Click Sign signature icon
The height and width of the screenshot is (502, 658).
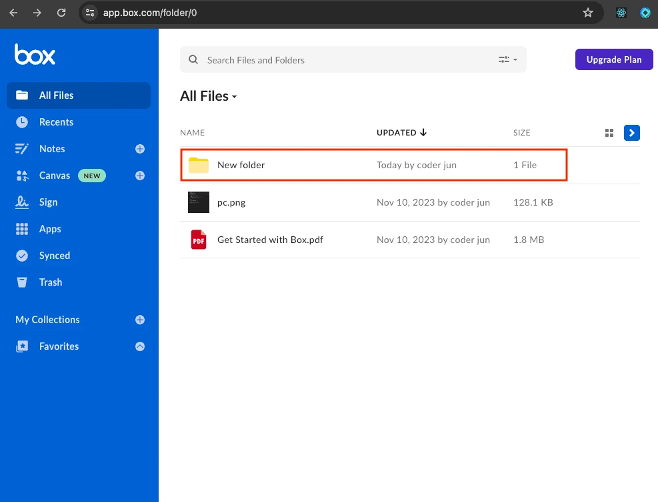22,202
